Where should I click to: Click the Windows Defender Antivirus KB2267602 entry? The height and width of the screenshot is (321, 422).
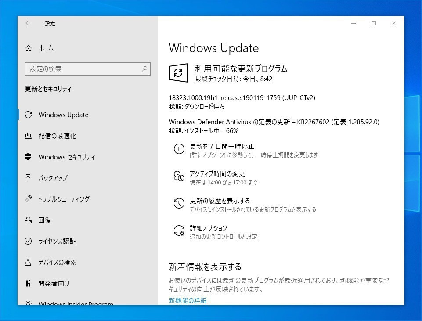[x=274, y=122]
